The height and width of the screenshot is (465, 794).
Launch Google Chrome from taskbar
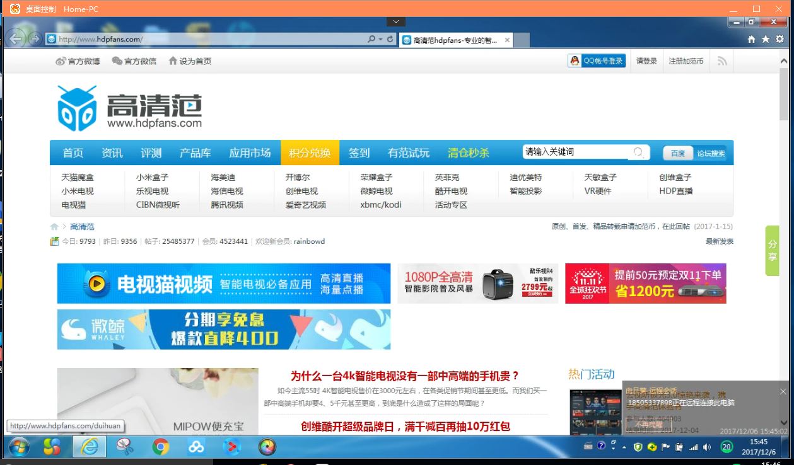[x=161, y=447]
